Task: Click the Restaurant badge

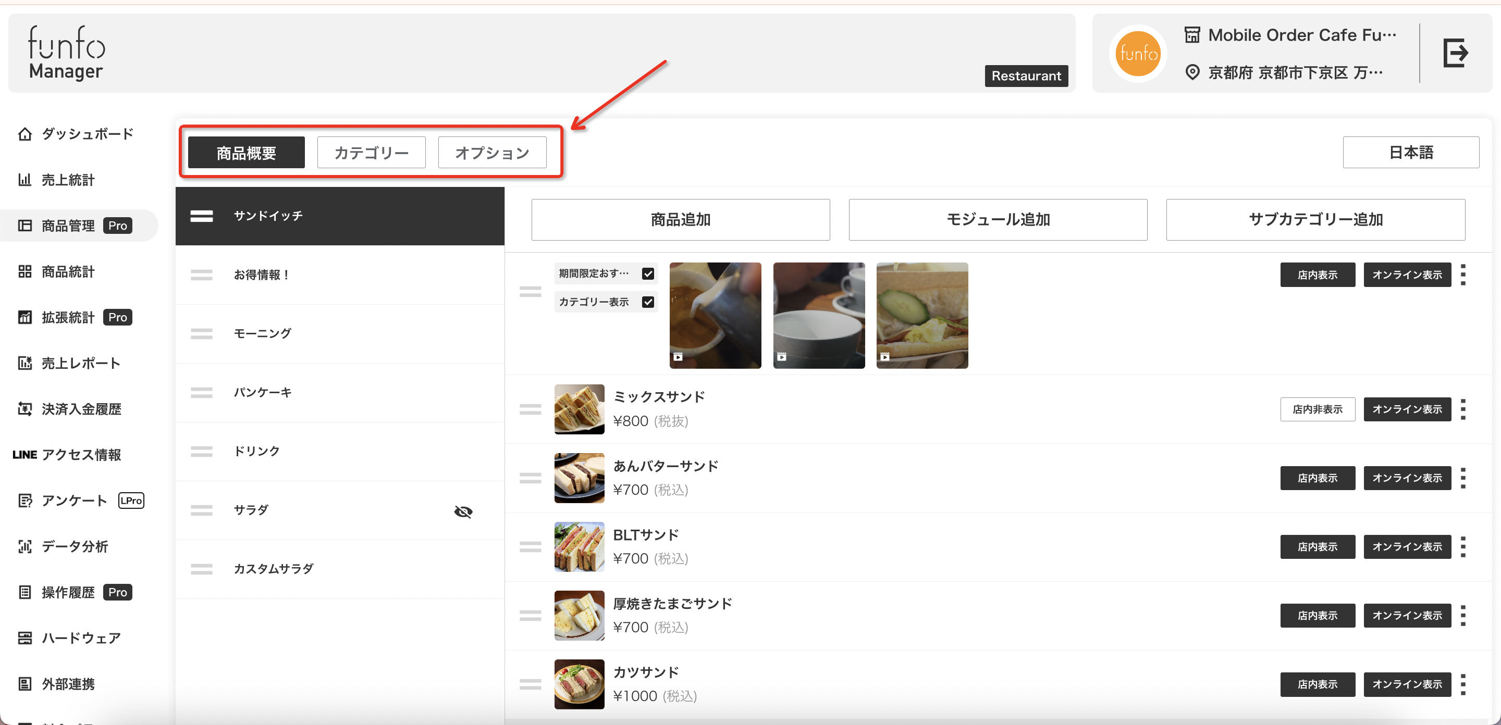Action: 1026,76
